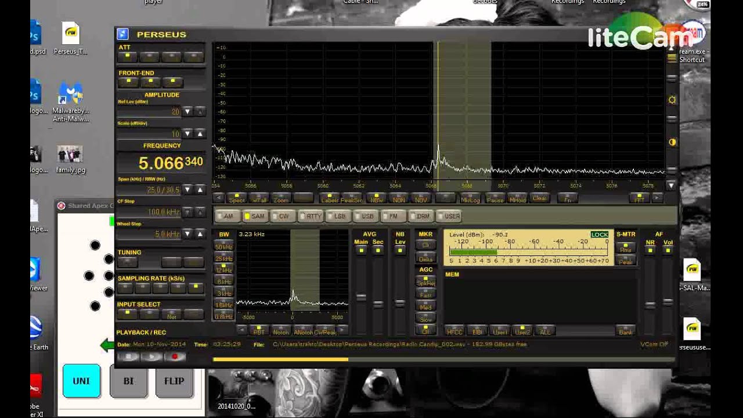Set bandwidth to 50 kHz

pos(223,246)
